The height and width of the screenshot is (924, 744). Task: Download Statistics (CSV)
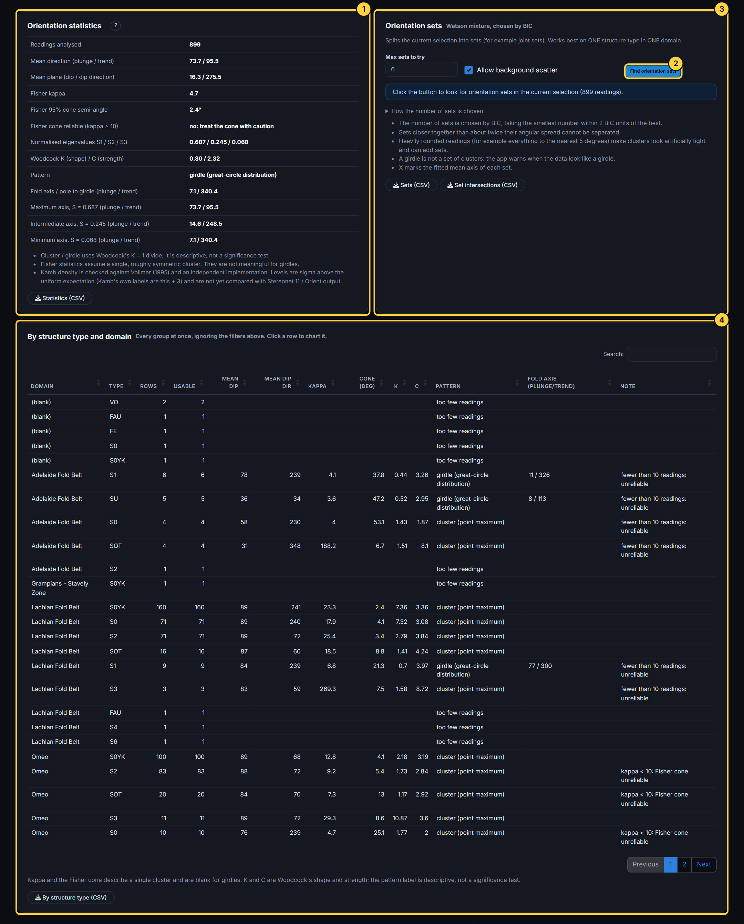click(60, 298)
